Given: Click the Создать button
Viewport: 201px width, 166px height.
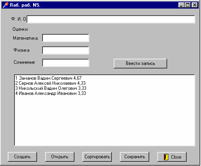Looking at the screenshot, I should (22, 157).
